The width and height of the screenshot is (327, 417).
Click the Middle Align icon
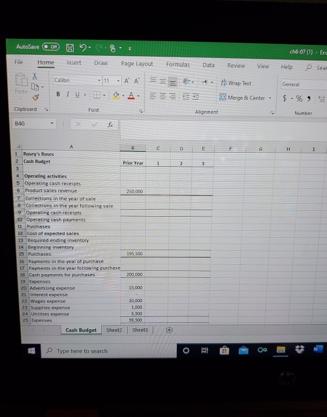pos(163,81)
